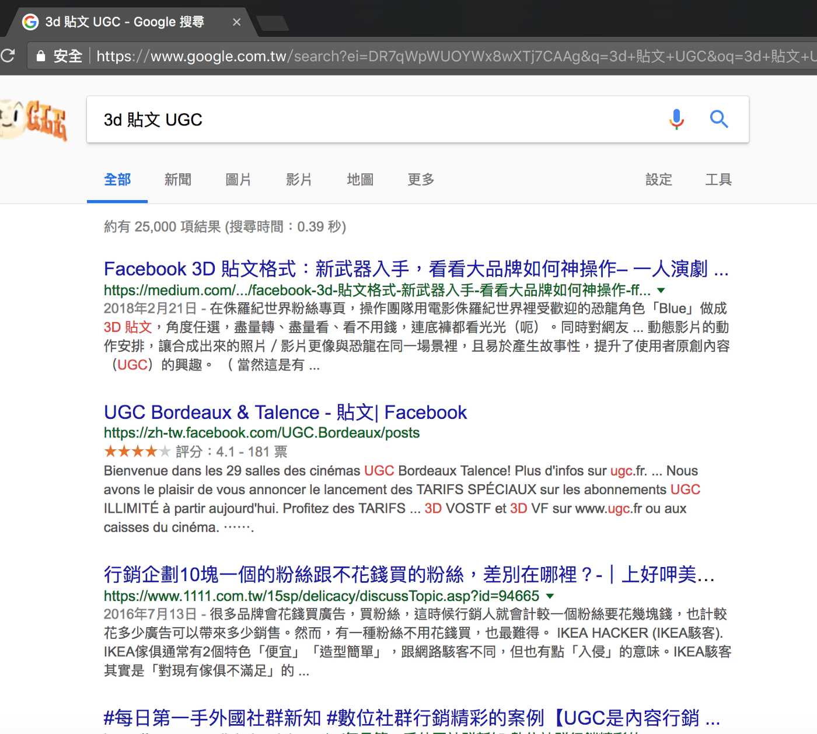Open '行銷企劃10塊一個的粉絲' result title
The image size is (817, 734).
pyautogui.click(x=409, y=575)
